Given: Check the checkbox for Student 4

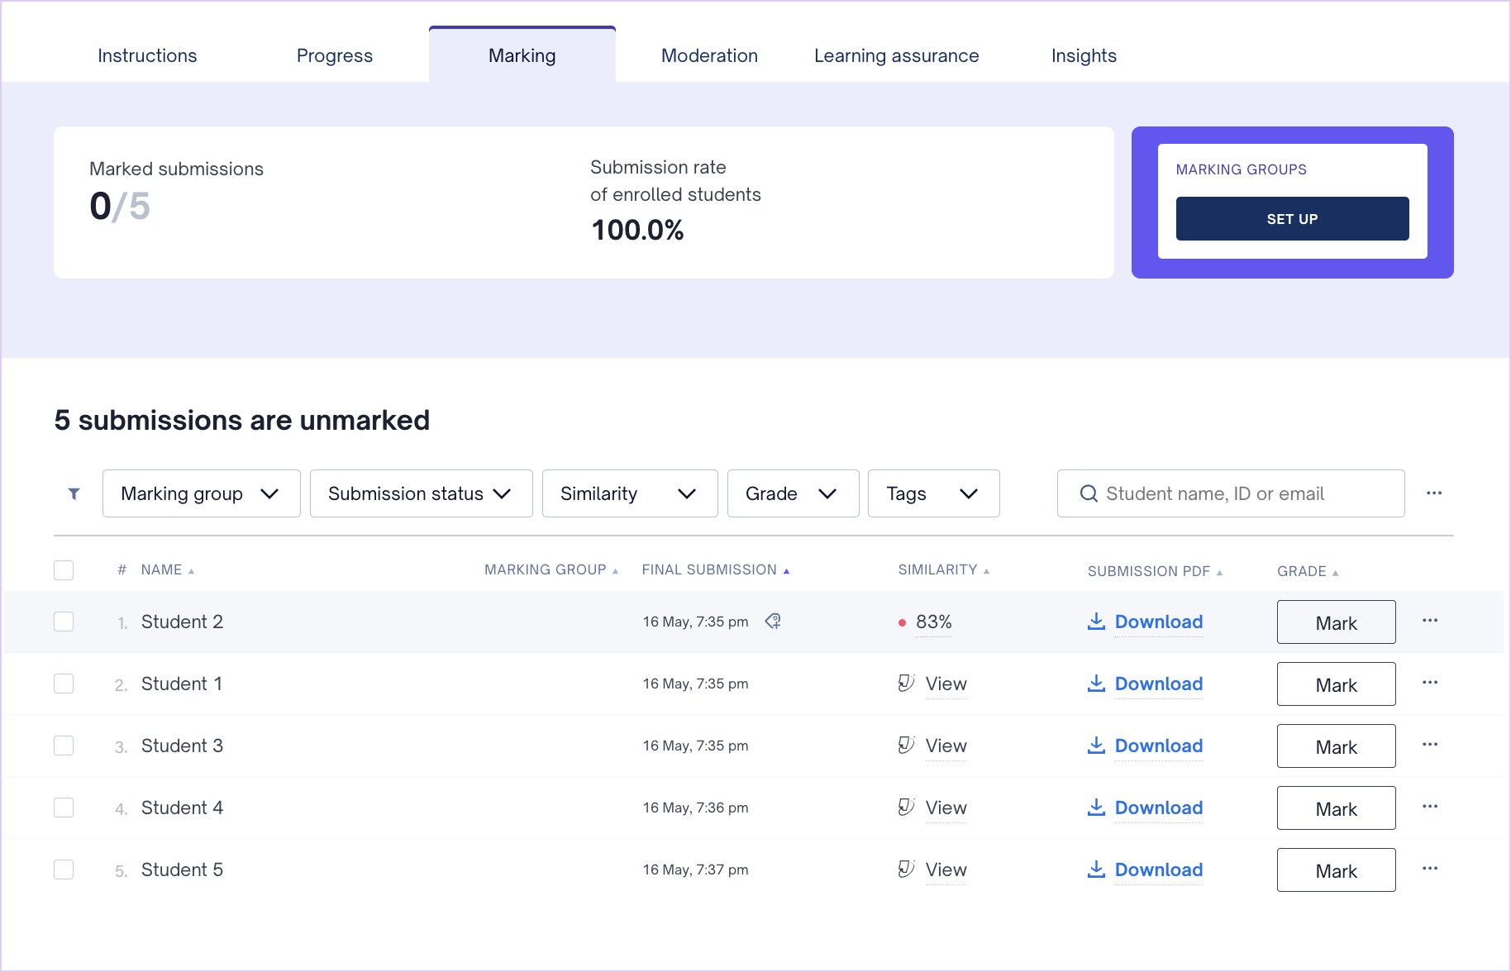Looking at the screenshot, I should click(x=64, y=808).
